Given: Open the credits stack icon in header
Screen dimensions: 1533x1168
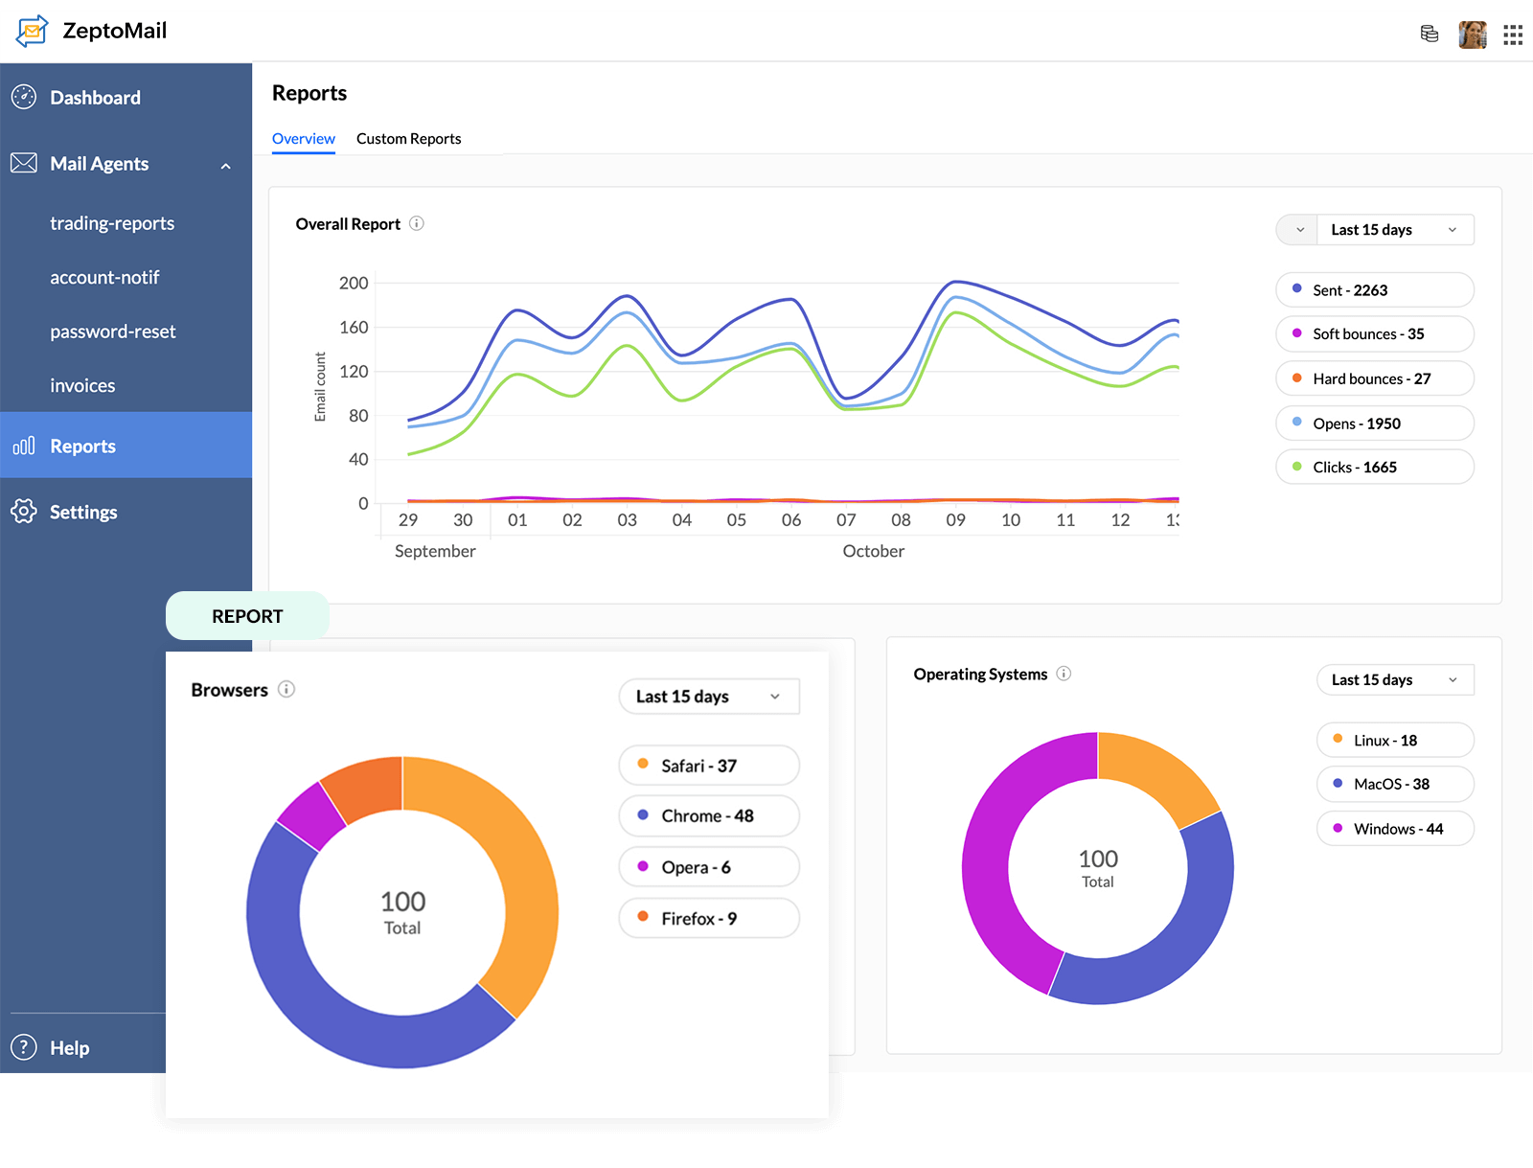Looking at the screenshot, I should coord(1429,34).
